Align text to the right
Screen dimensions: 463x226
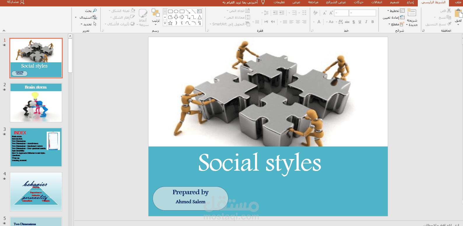point(304,22)
